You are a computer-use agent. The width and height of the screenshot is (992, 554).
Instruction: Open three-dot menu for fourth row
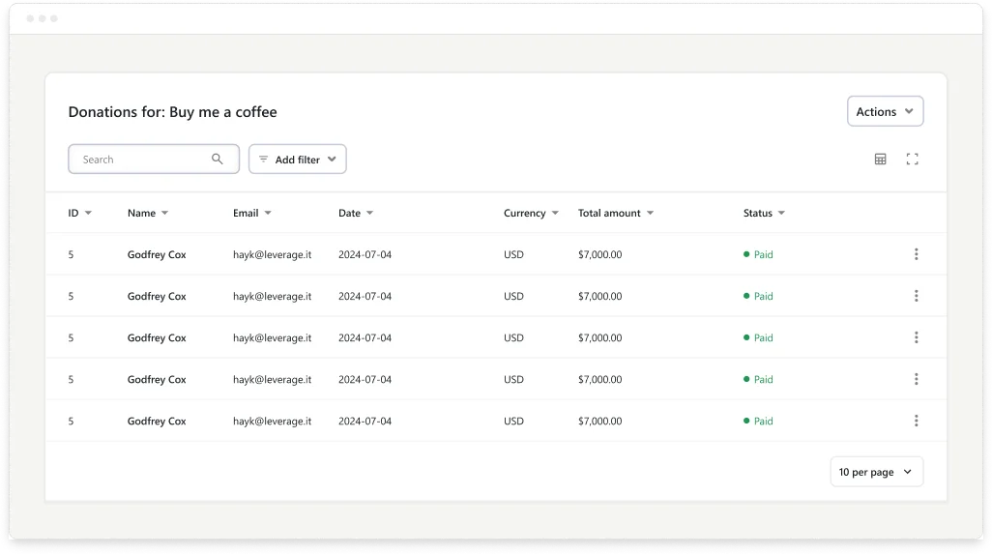pos(916,379)
